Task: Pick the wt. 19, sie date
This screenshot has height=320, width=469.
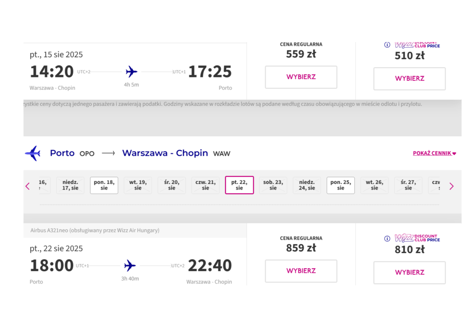Action: coord(138,185)
